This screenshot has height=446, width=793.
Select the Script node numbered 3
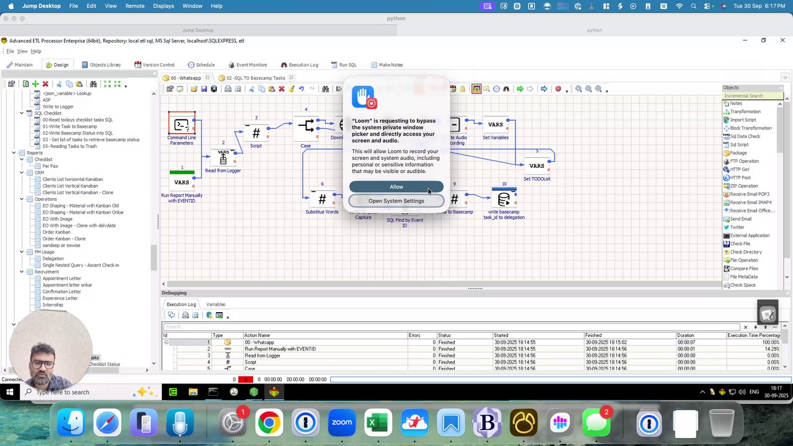(256, 133)
